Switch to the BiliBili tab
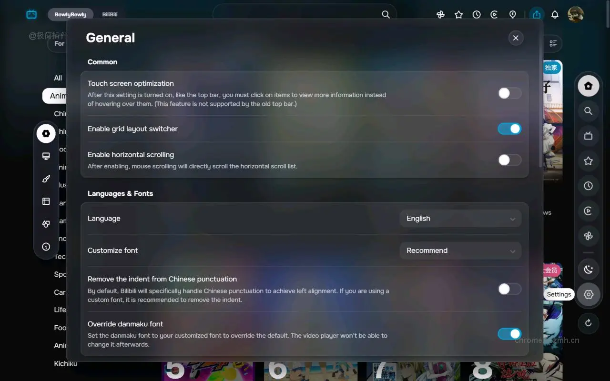Screen dimensions: 610x381 point(110,14)
